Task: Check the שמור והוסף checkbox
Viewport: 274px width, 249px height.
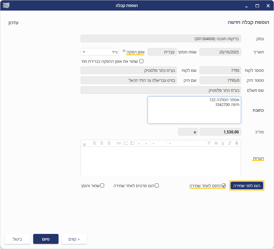Action: 102,186
